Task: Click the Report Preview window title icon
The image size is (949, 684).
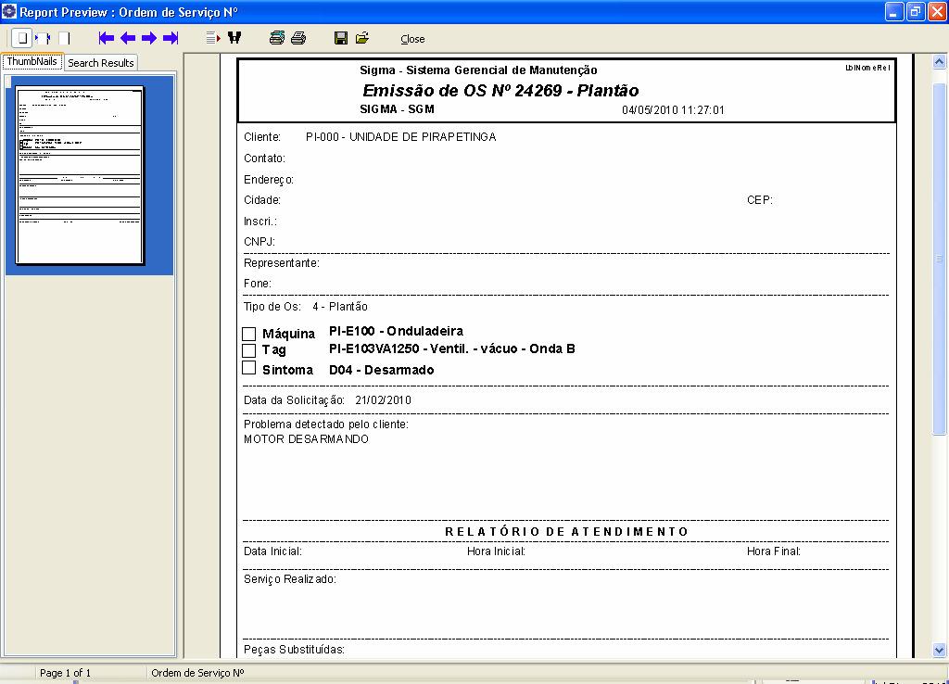Action: [9, 11]
